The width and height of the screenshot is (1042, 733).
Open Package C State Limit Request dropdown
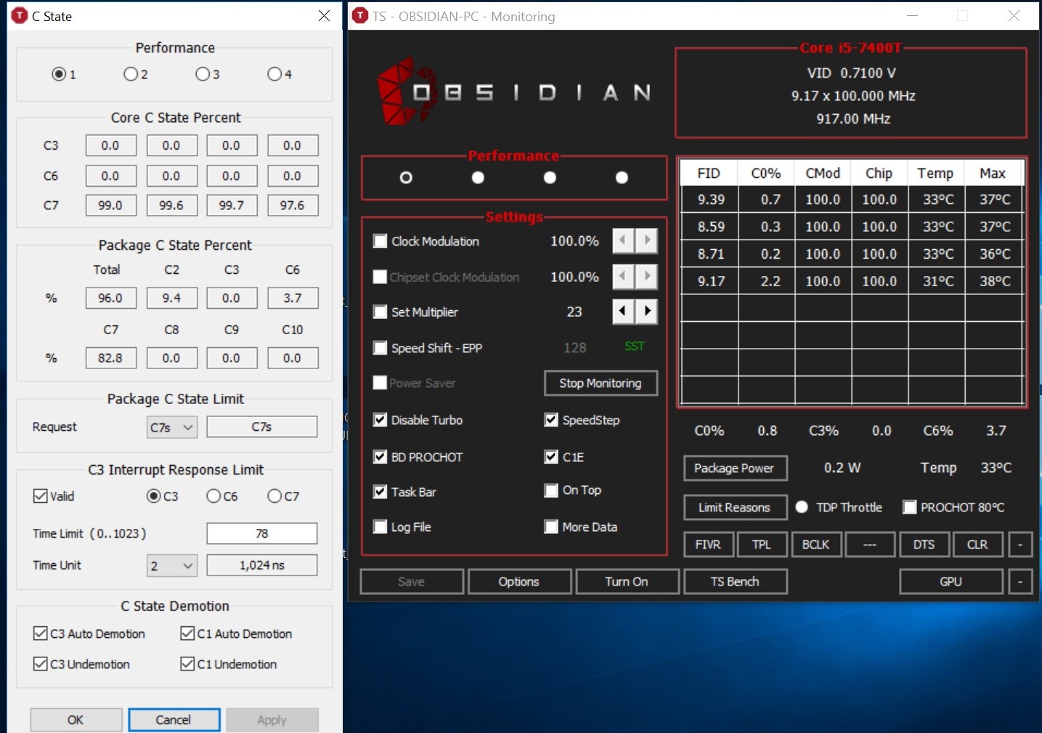pos(172,427)
